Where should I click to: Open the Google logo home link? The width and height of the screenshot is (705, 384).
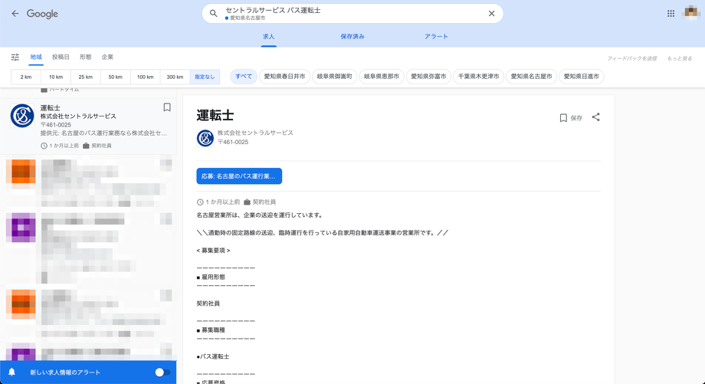pyautogui.click(x=42, y=14)
